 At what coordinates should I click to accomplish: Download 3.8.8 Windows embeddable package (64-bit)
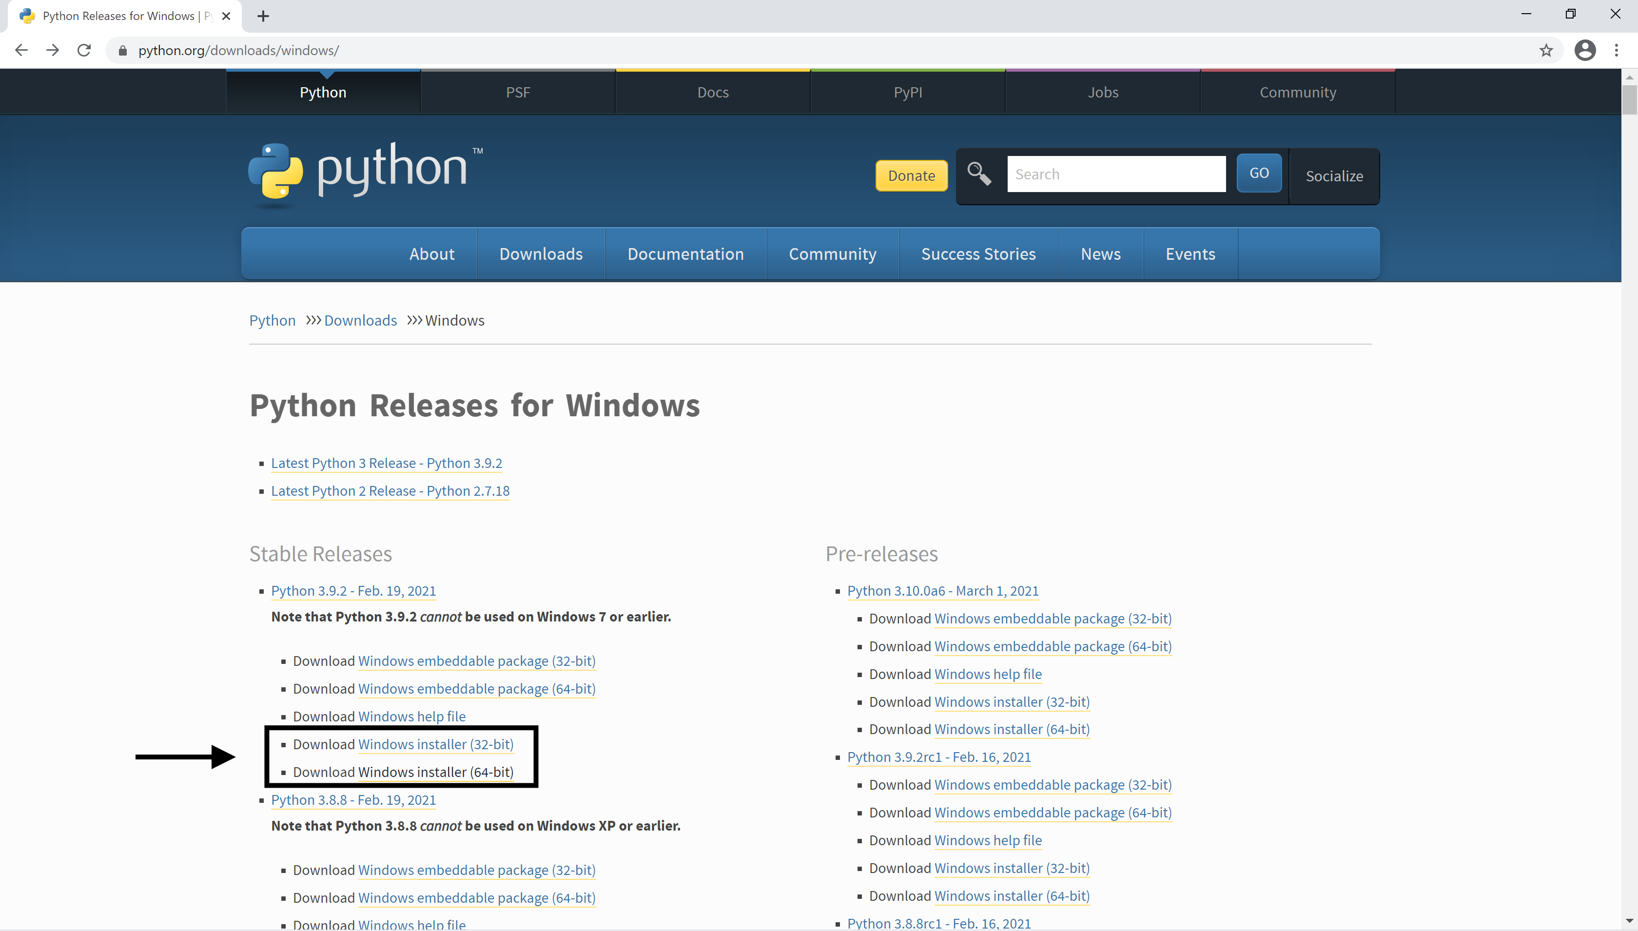[x=477, y=898]
